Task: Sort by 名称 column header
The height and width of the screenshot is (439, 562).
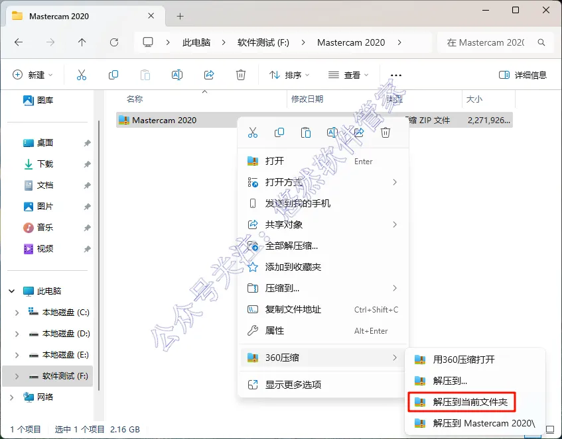Action: coord(135,99)
